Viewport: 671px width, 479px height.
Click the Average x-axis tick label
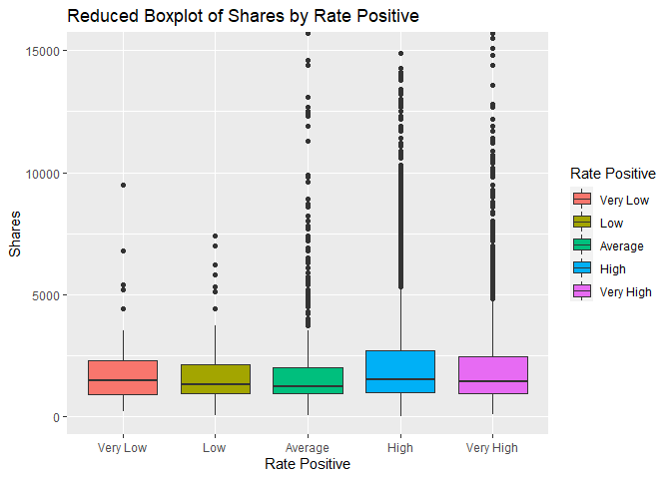(308, 447)
